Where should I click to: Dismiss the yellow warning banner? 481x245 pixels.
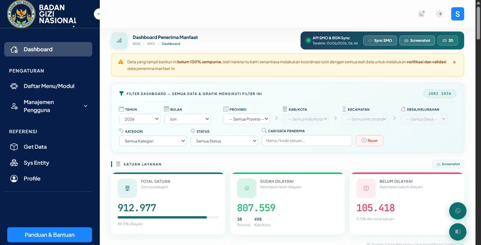click(454, 62)
